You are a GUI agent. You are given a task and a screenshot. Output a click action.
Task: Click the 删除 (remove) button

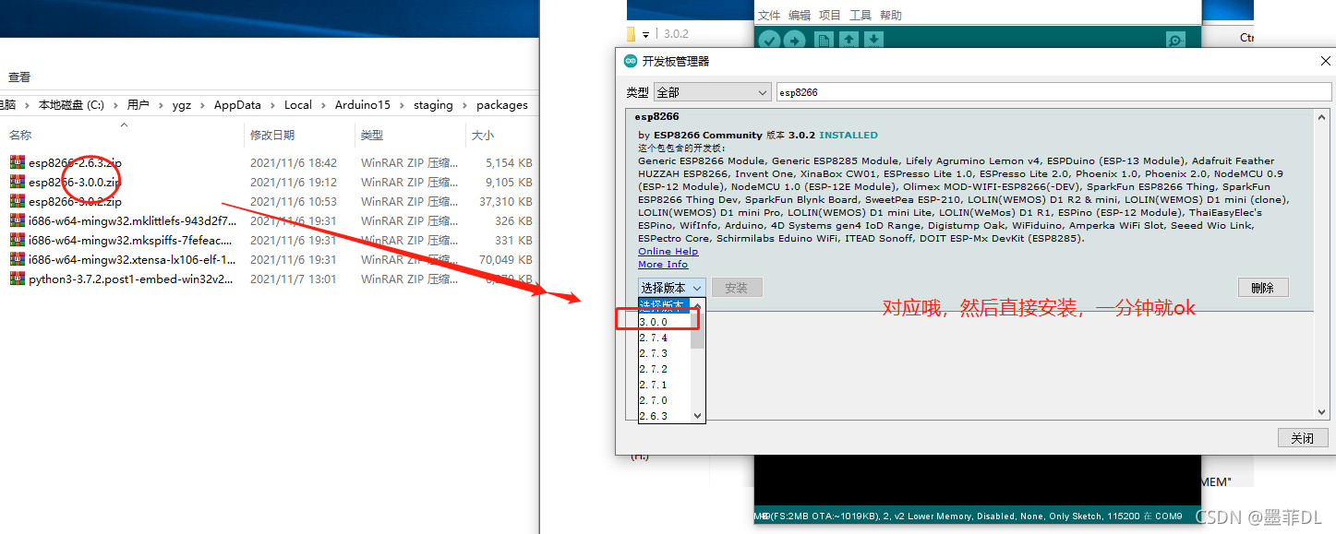click(1262, 287)
